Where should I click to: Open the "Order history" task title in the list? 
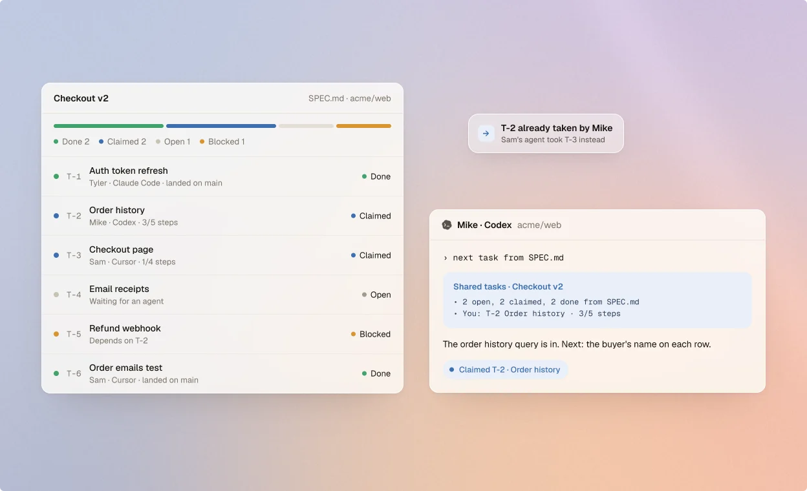[x=117, y=210]
